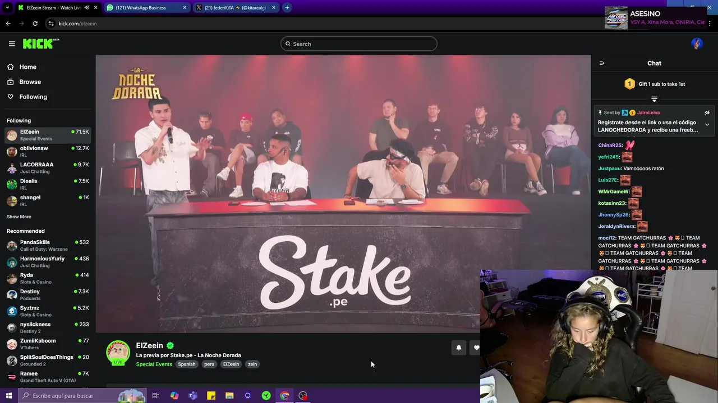Open site information icon in address bar
Viewport: 718px width, 403px height.
click(51, 24)
